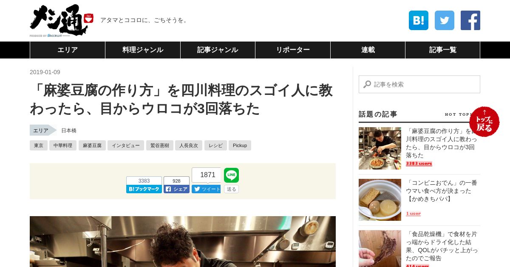Click the Hatena Bookmark B! header icon
Viewport: 510px width, 267px height.
pyautogui.click(x=418, y=20)
